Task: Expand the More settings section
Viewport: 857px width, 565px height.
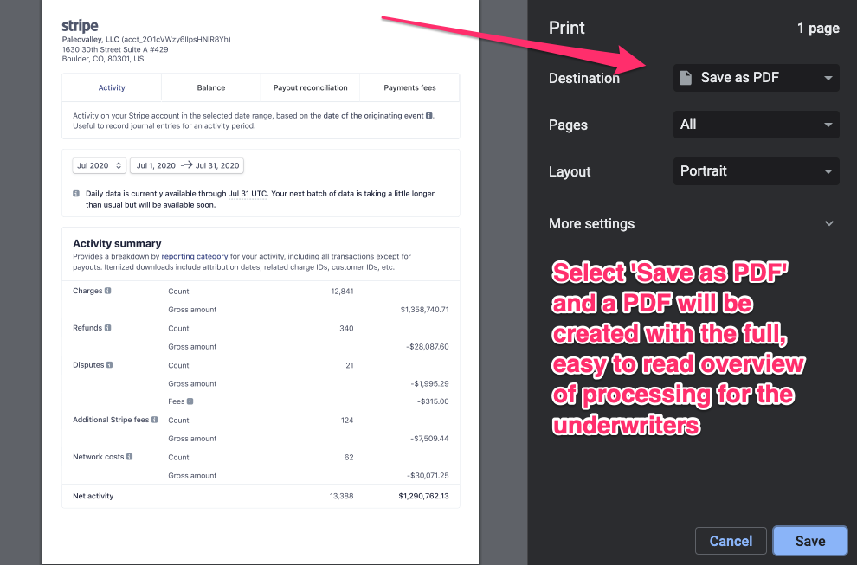Action: point(692,223)
